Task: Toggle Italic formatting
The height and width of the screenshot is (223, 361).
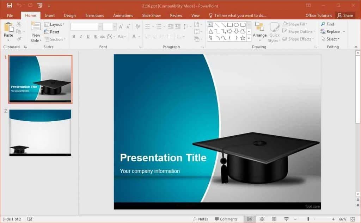Action: [81, 36]
